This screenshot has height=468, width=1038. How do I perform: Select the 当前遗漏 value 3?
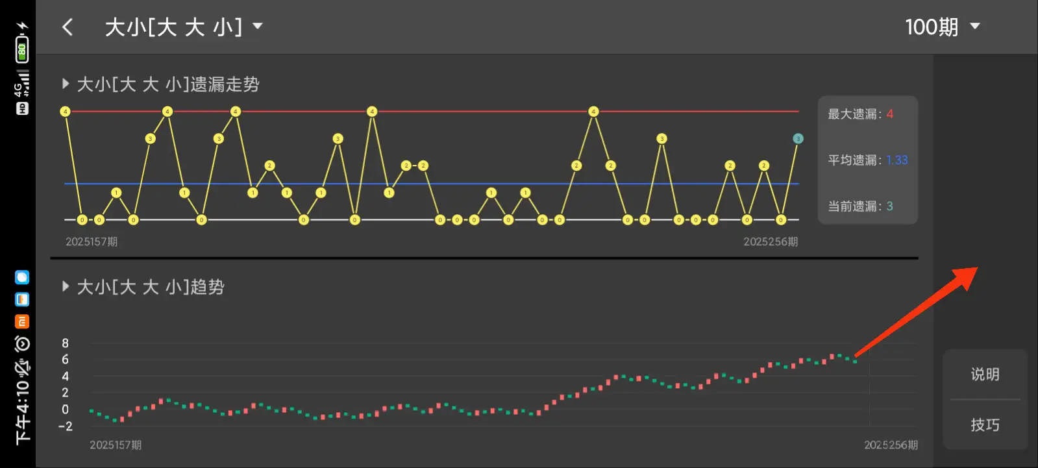tap(889, 206)
